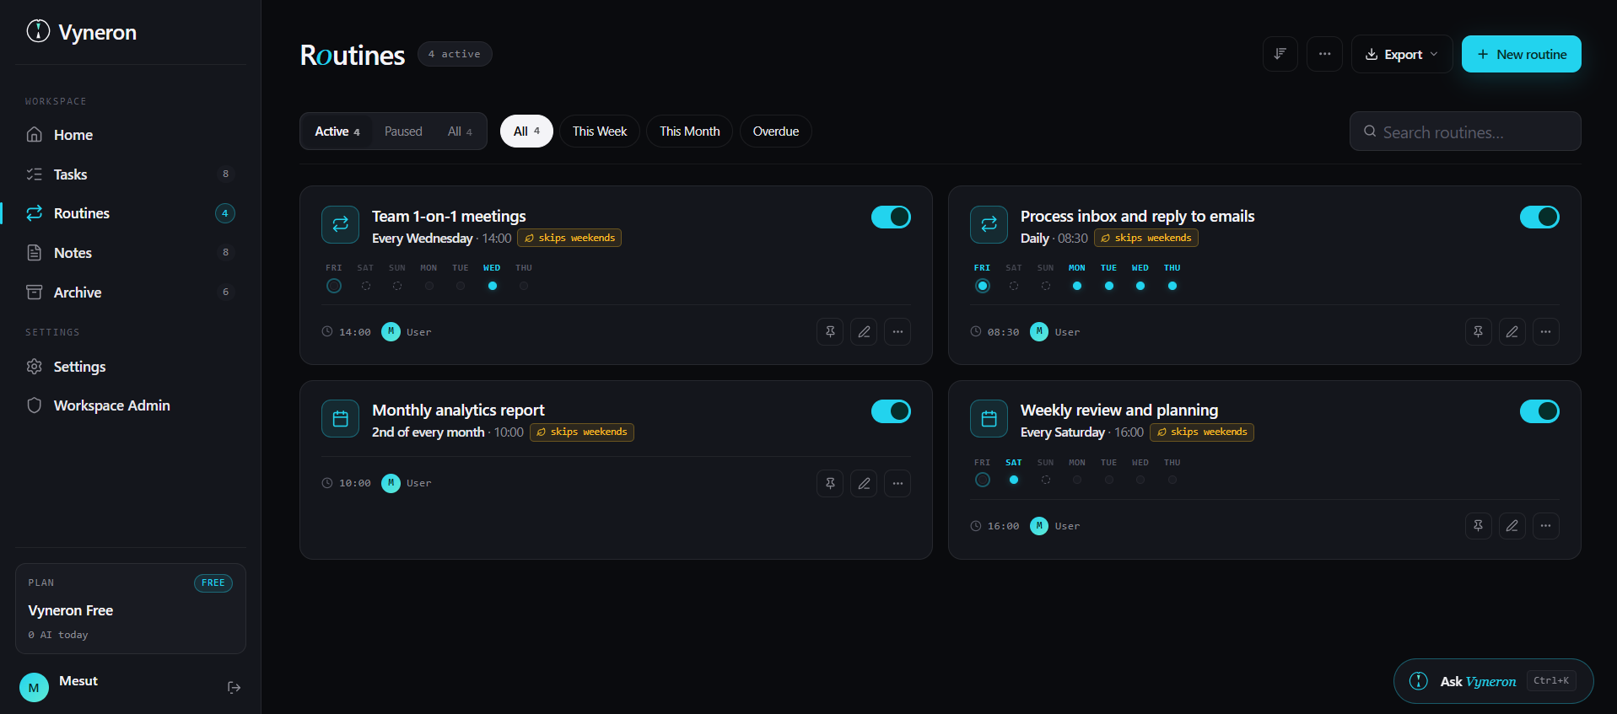The image size is (1617, 714).
Task: Open Mesut's profile avatar
Action: 34,688
